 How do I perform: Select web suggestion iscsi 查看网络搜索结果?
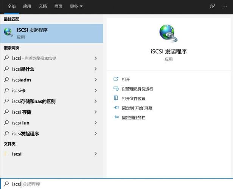[x=51, y=58]
